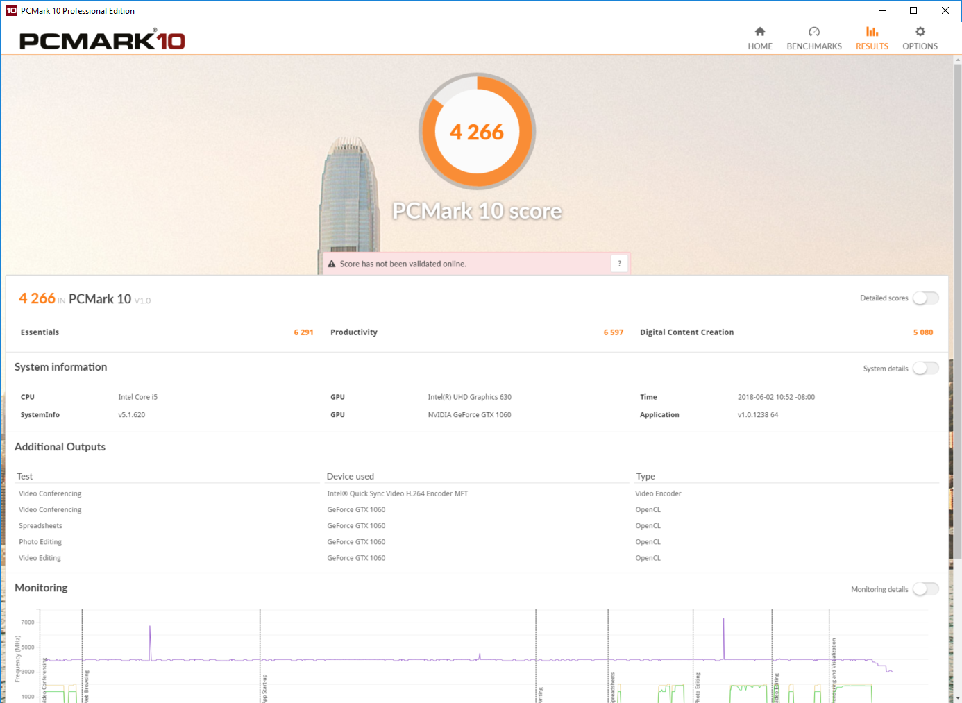
Task: Select the Results bar chart icon
Action: point(872,31)
